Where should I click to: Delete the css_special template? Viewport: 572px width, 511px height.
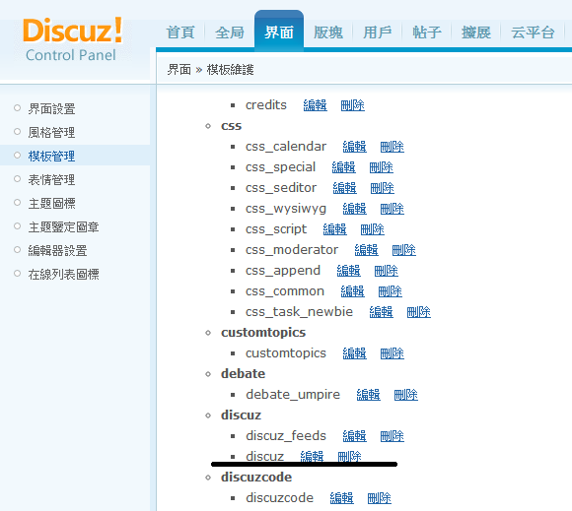[x=382, y=167]
